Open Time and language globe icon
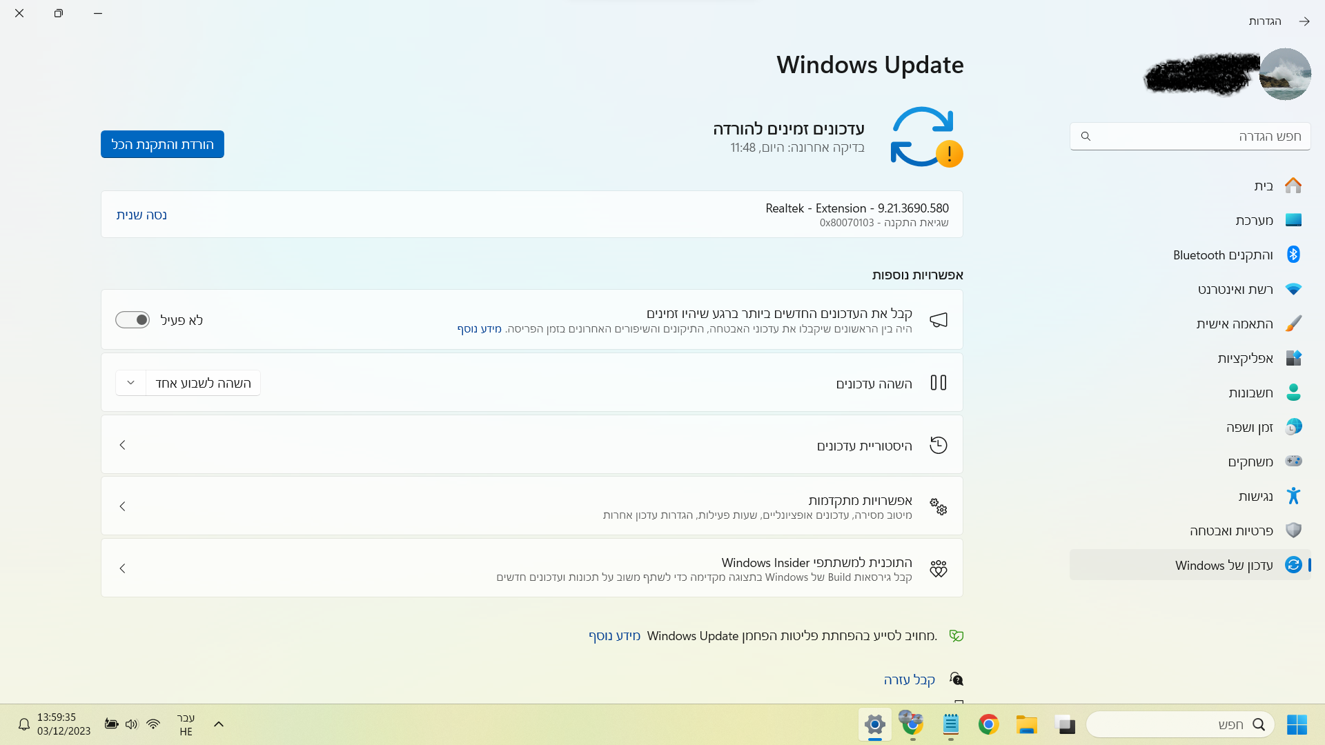Viewport: 1325px width, 745px height. [1293, 427]
